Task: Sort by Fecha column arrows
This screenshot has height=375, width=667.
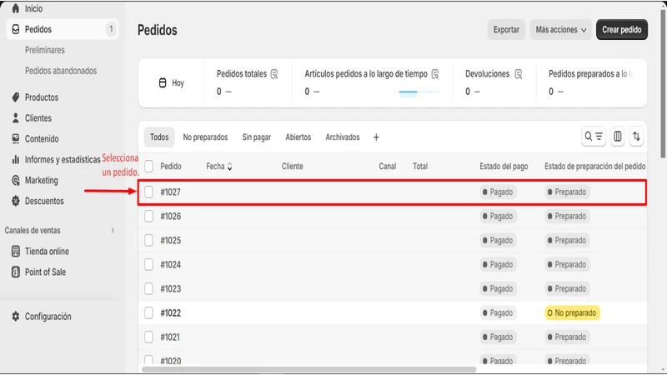Action: (230, 167)
